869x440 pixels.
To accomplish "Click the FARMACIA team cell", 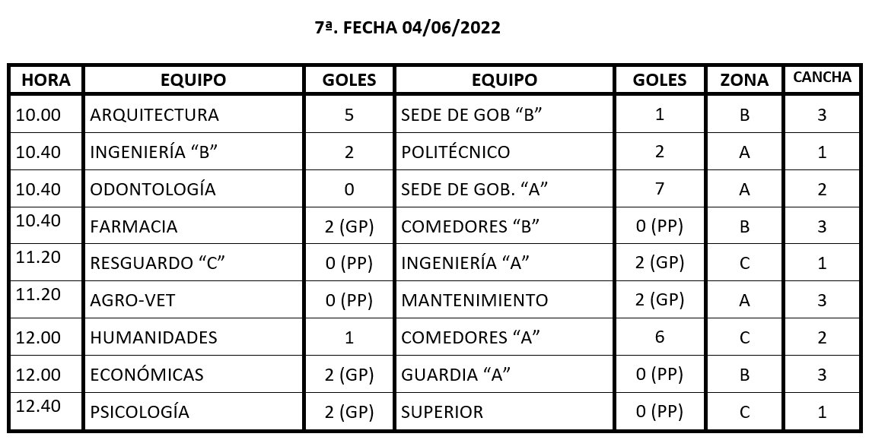I will coord(193,226).
